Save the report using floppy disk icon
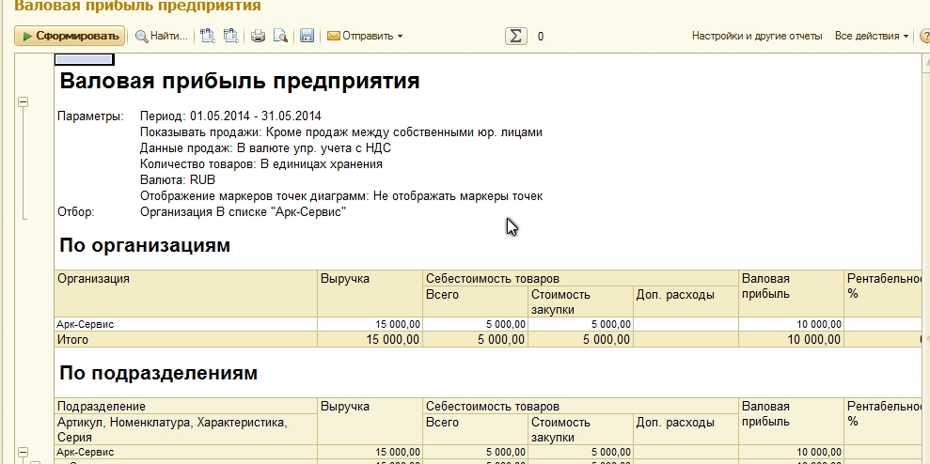 coord(307,37)
